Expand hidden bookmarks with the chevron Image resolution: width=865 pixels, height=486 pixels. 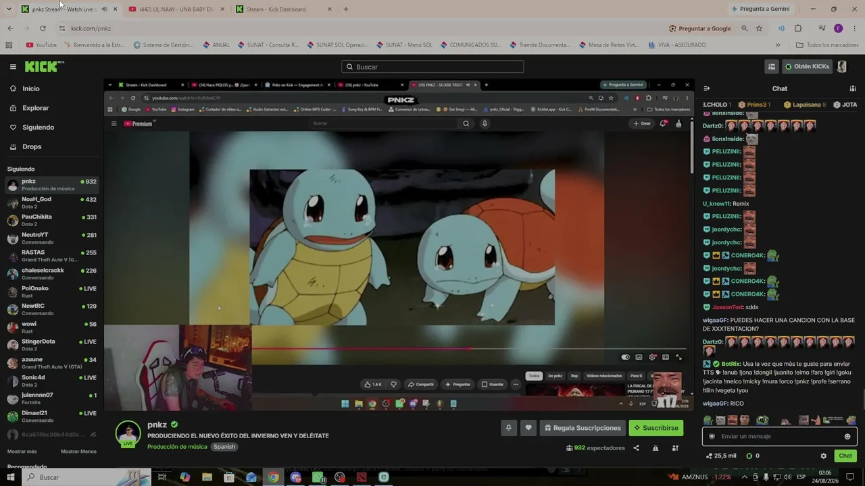click(778, 45)
